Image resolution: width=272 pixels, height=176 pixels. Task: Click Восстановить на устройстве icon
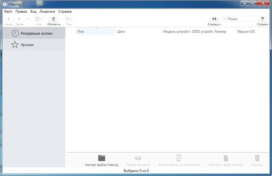tap(179, 158)
